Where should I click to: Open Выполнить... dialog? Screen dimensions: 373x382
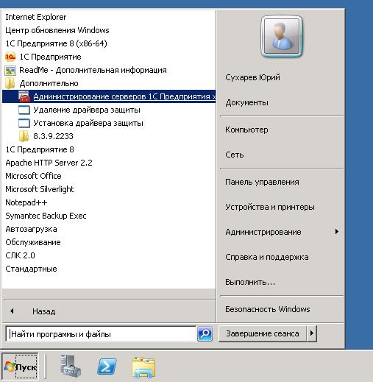(250, 282)
